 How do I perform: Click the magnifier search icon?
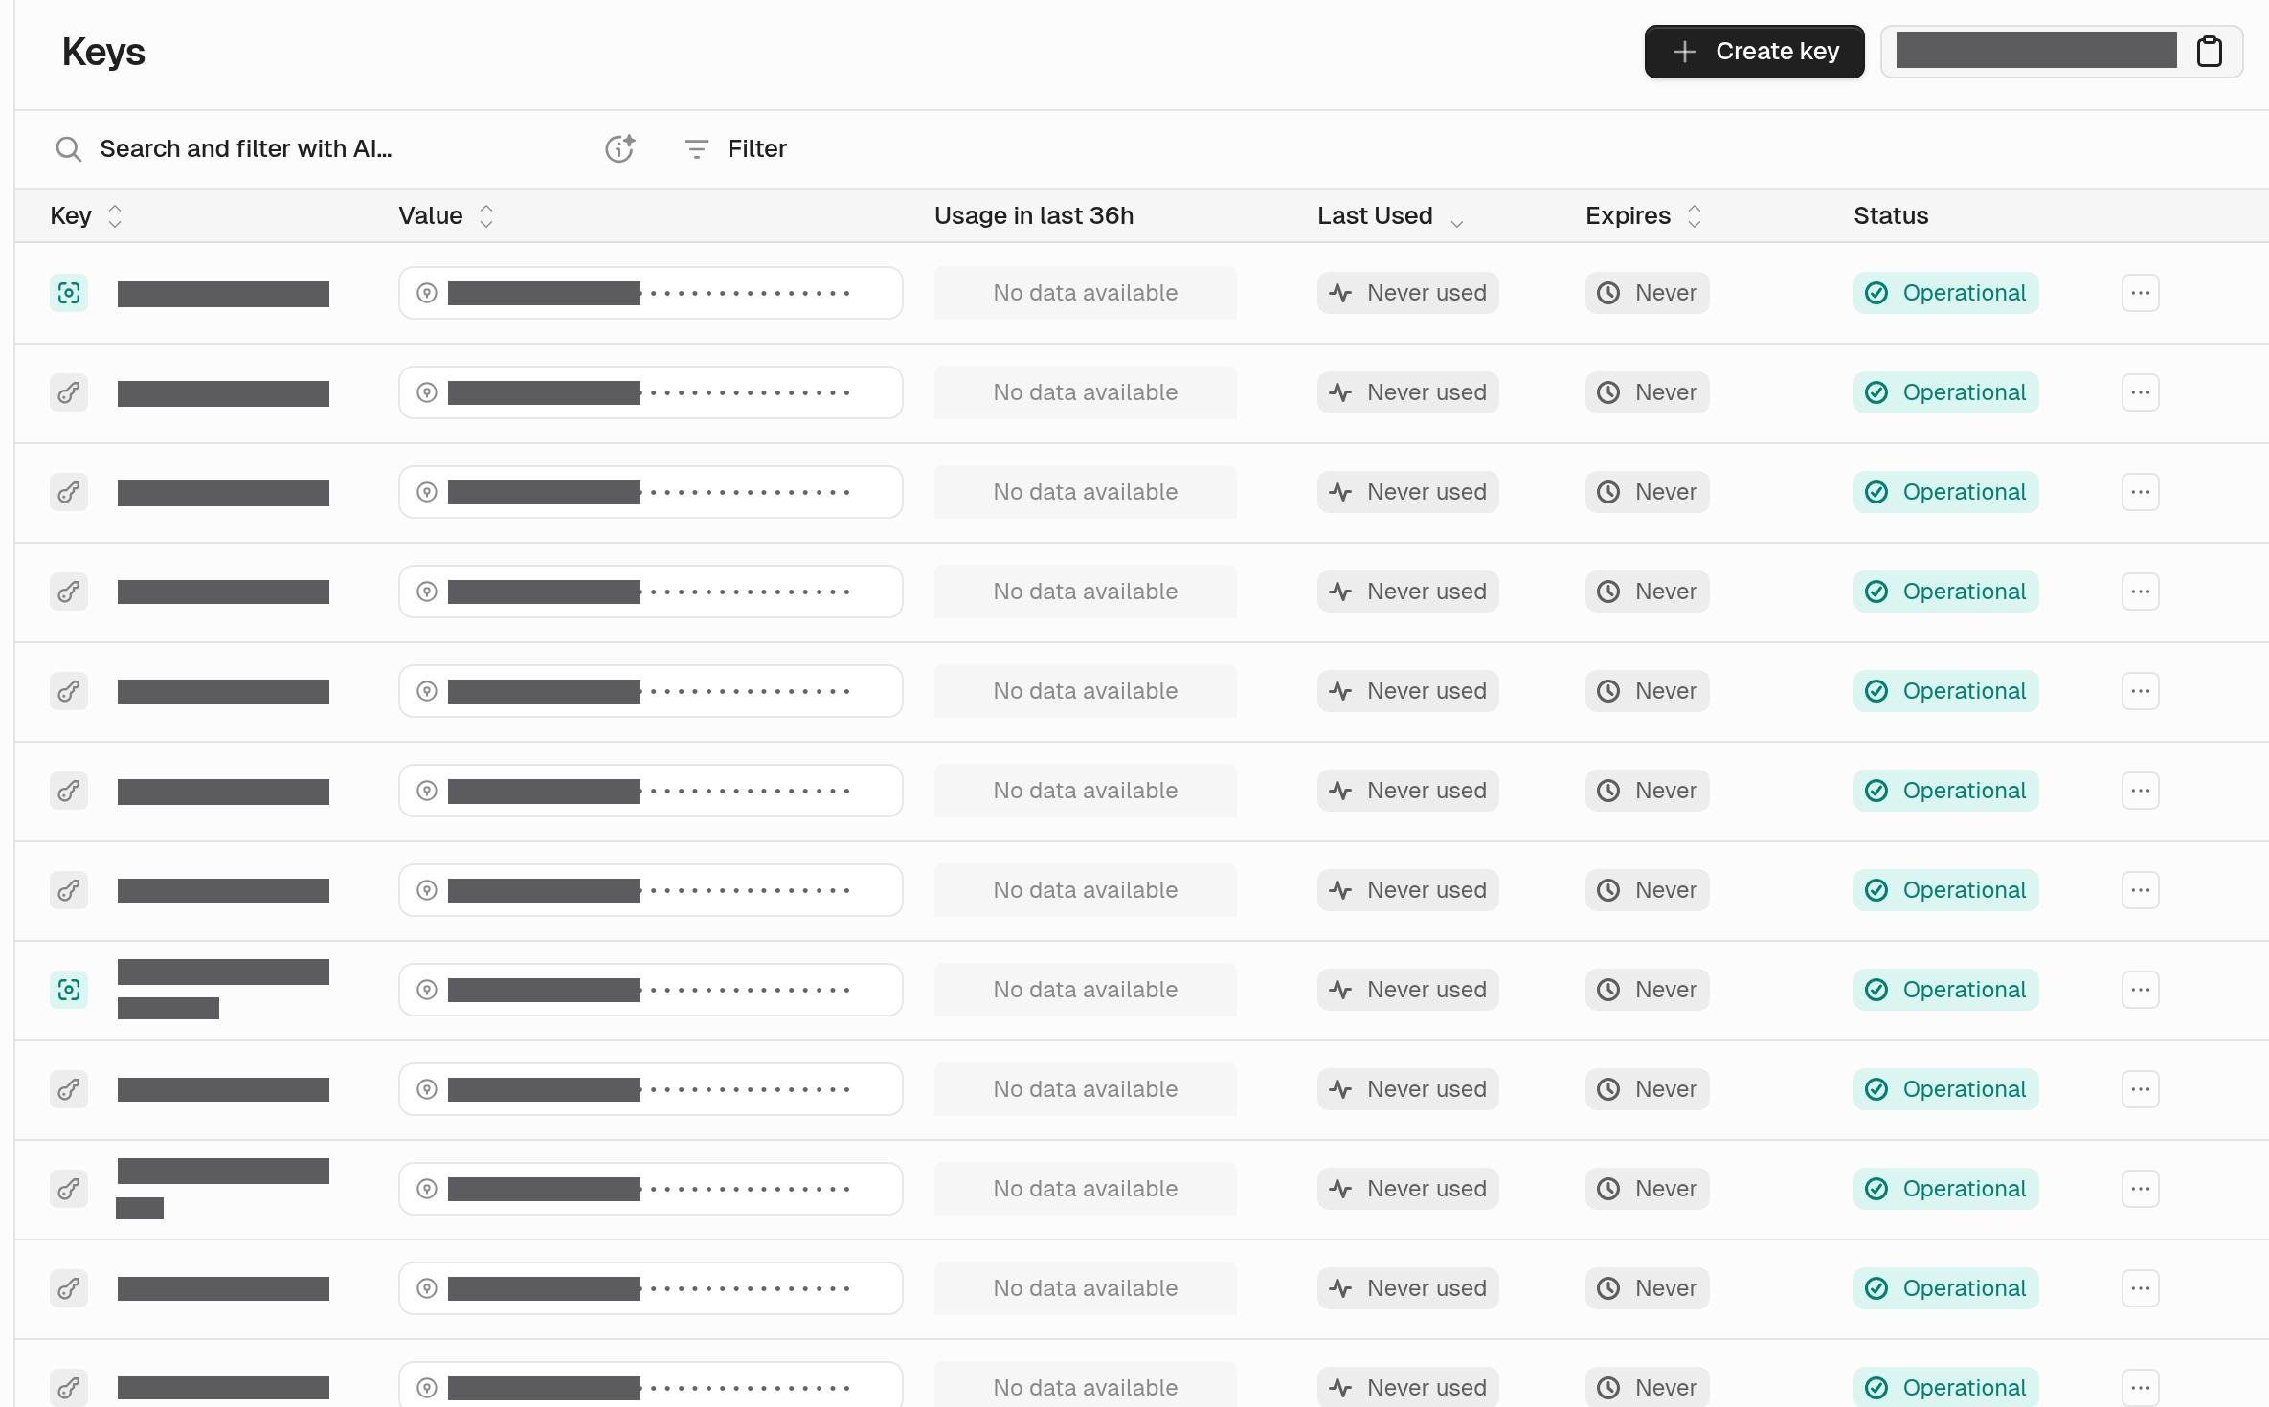[68, 148]
